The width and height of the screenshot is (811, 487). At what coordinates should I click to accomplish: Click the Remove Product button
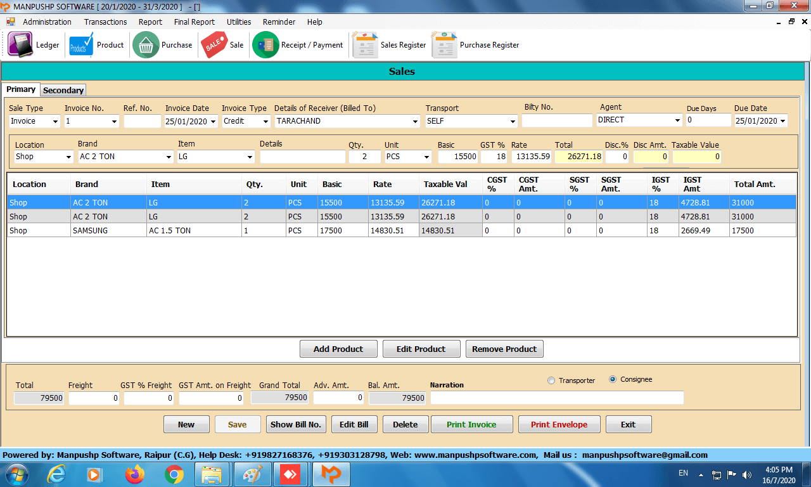point(504,349)
